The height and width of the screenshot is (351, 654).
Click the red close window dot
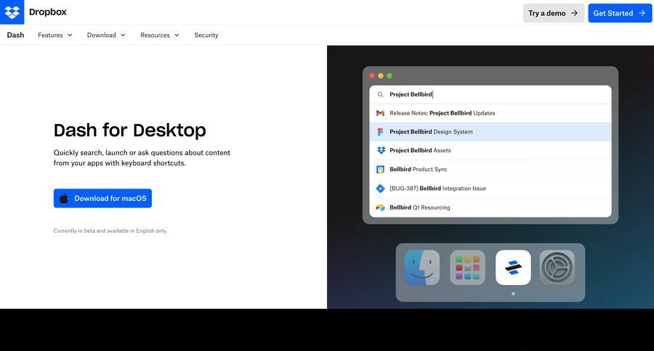point(372,75)
